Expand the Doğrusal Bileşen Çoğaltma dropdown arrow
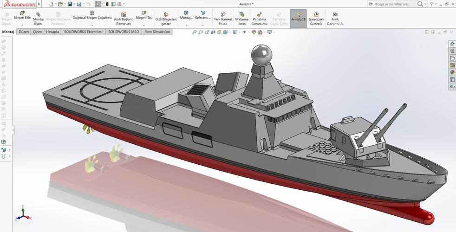456x232 pixels. point(92,25)
